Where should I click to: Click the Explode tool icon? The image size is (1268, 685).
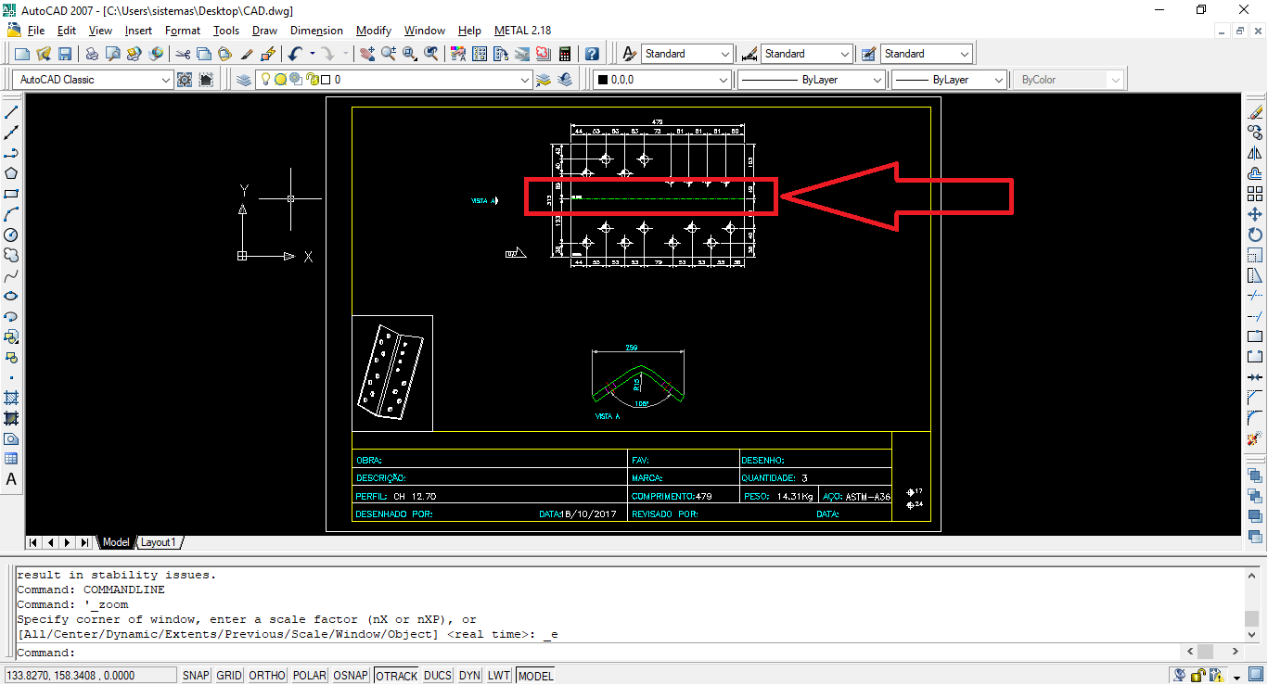1255,438
